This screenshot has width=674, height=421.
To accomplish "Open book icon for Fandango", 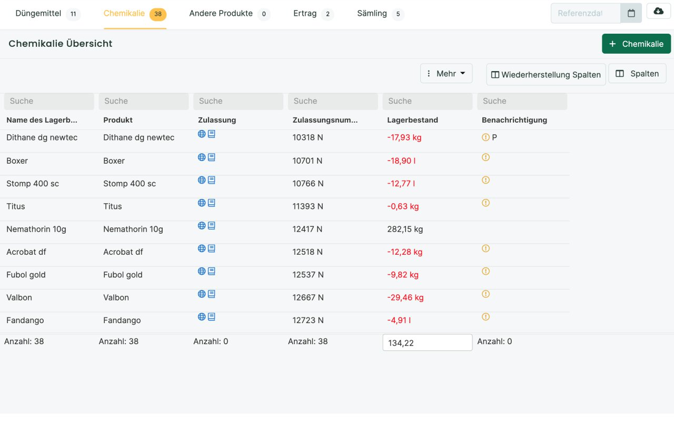I will pos(212,317).
